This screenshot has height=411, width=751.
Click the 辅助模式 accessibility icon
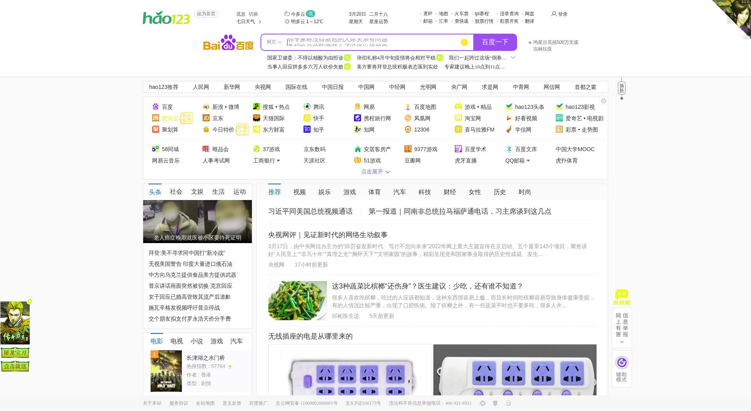[622, 362]
